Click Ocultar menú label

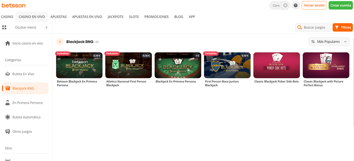[x=25, y=27]
